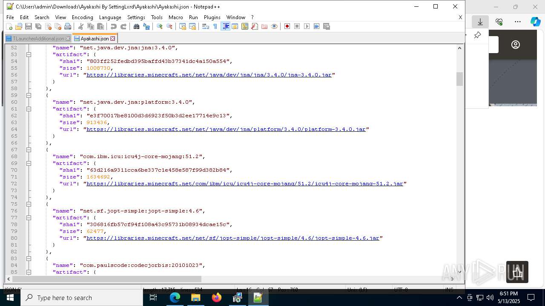The image size is (545, 306).
Task: Collapse the artifact fold at line 85
Action: 29,272
